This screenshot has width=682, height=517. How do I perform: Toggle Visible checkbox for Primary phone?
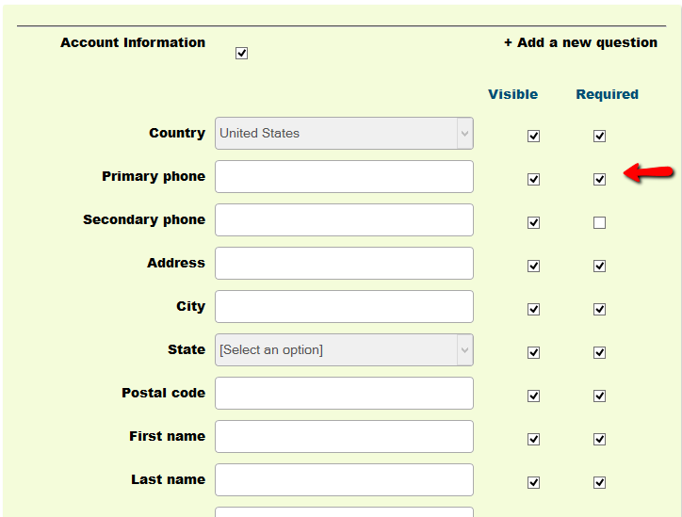[x=533, y=179]
